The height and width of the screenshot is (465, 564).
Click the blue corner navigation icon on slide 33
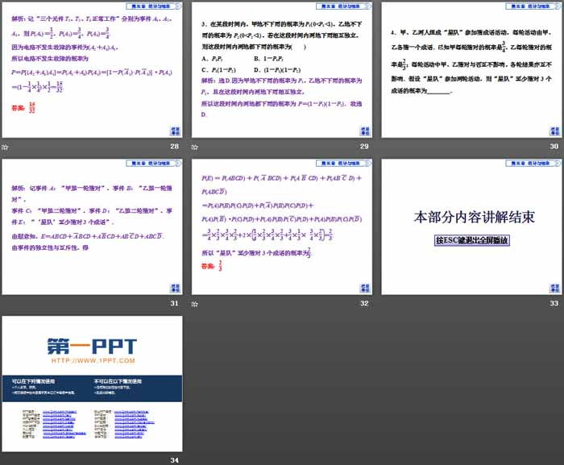[554, 289]
